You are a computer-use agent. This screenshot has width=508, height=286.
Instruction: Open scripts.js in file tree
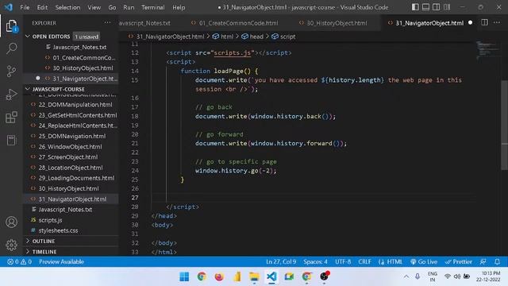tap(50, 220)
